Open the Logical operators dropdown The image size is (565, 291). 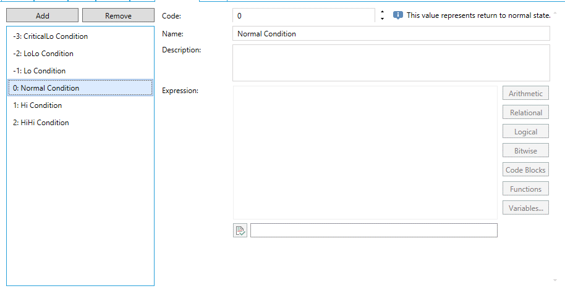[525, 132]
